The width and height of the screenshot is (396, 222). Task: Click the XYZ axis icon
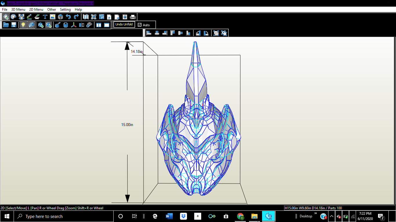pos(74,25)
